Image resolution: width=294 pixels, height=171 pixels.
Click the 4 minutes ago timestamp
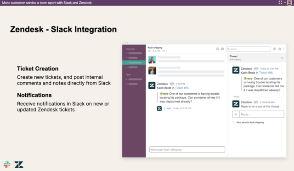(267, 102)
